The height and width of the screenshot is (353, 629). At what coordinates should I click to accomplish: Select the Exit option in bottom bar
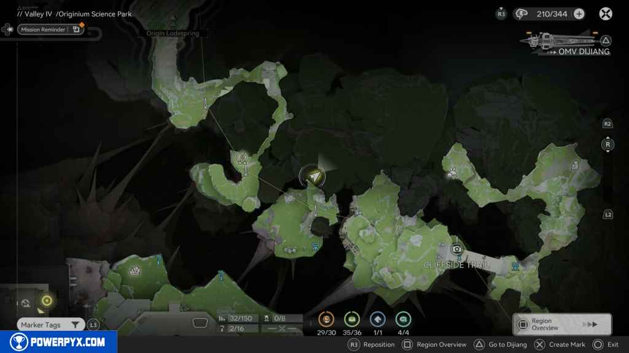click(606, 344)
